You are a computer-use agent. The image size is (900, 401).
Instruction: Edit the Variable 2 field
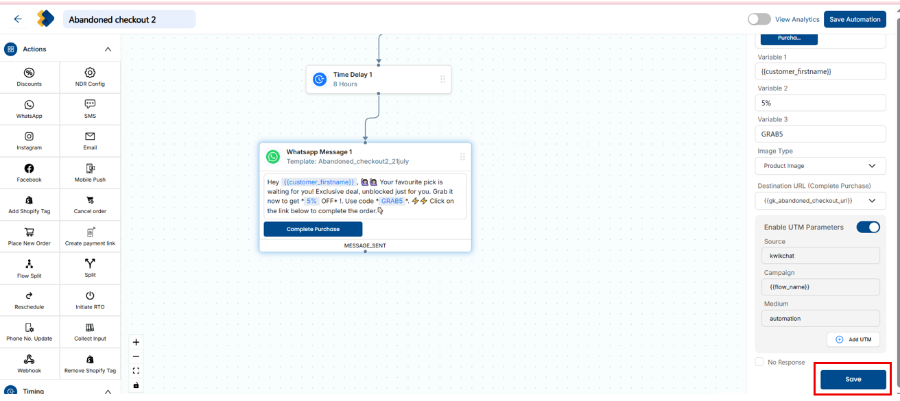pos(821,103)
